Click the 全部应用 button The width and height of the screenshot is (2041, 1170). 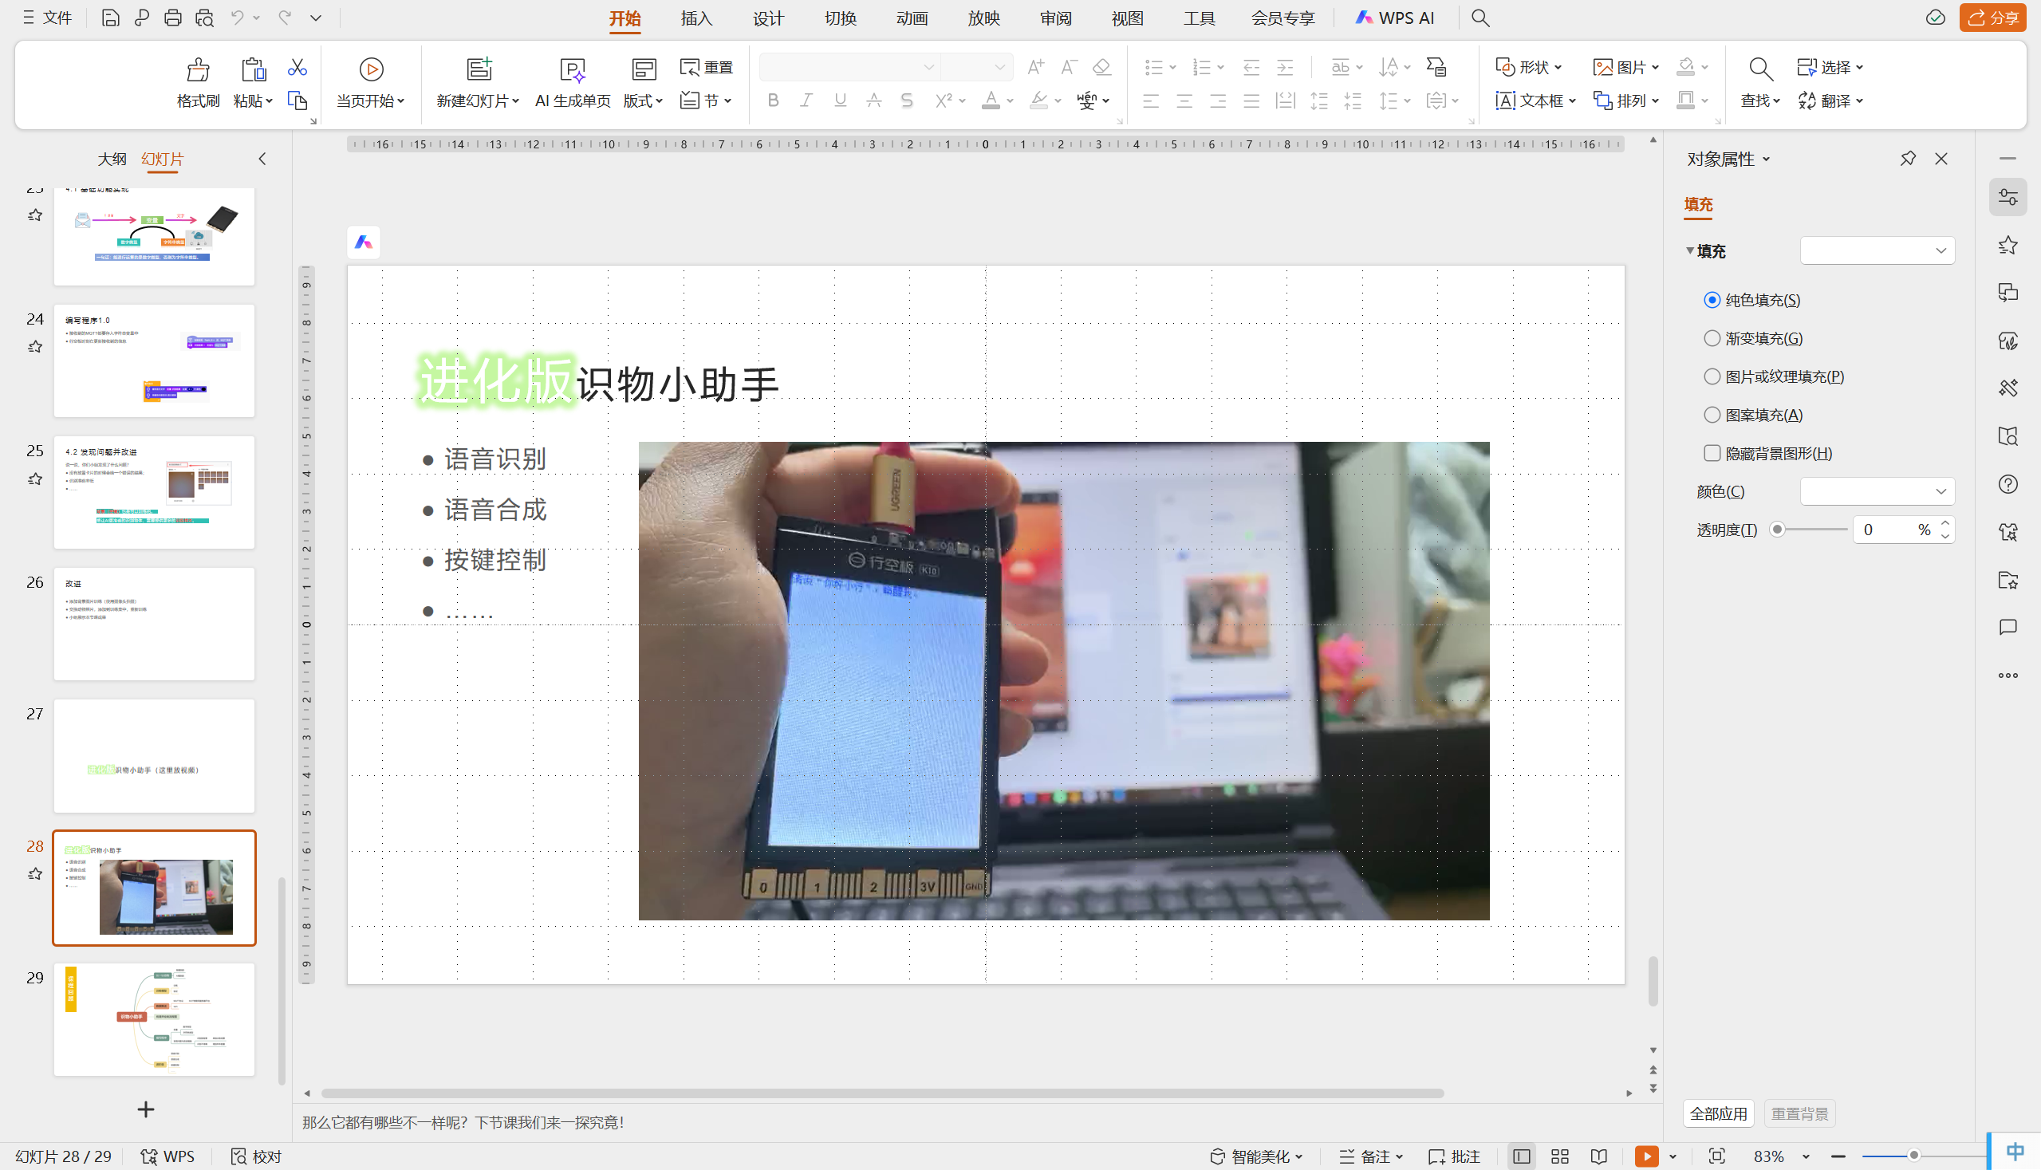[1718, 1113]
